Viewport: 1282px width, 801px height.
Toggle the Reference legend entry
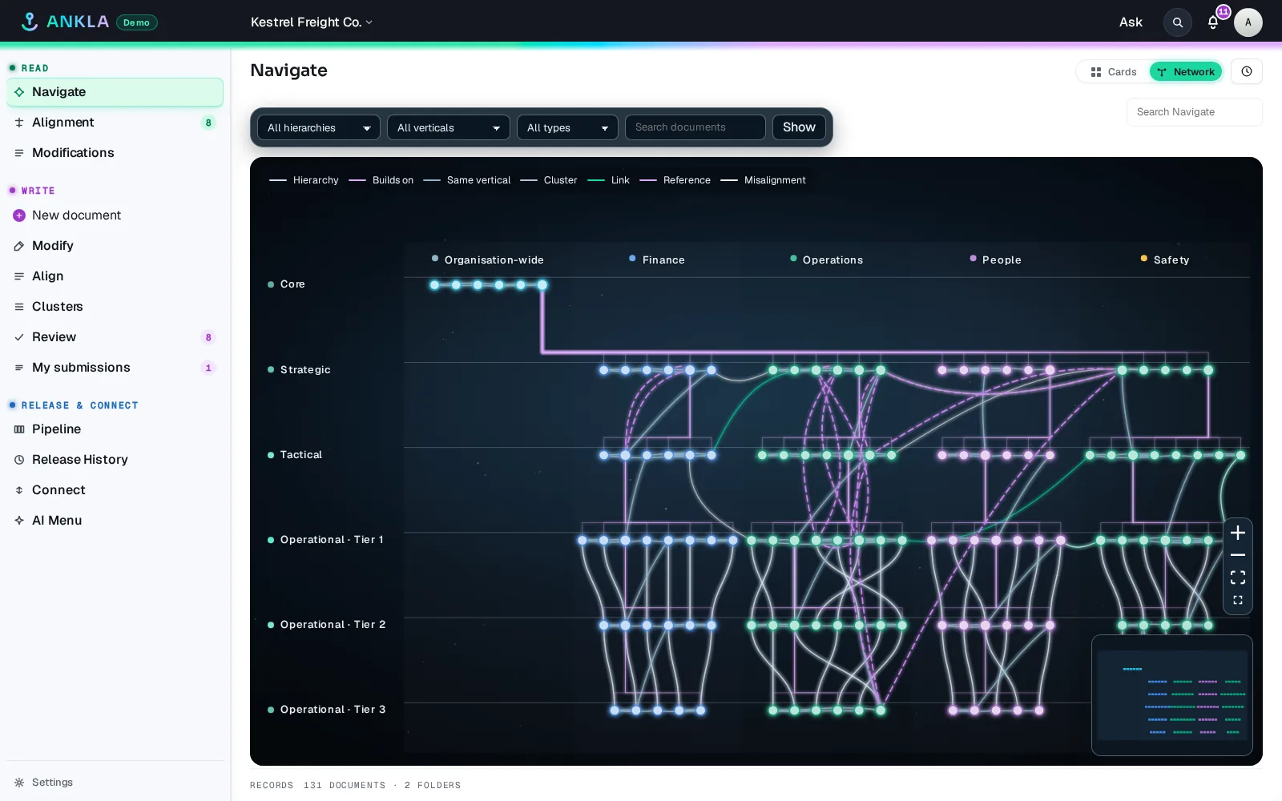tap(675, 180)
